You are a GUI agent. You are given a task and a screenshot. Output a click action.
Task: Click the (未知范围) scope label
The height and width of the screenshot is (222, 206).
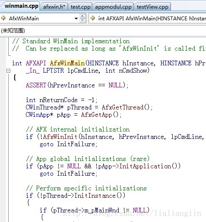[13, 31]
